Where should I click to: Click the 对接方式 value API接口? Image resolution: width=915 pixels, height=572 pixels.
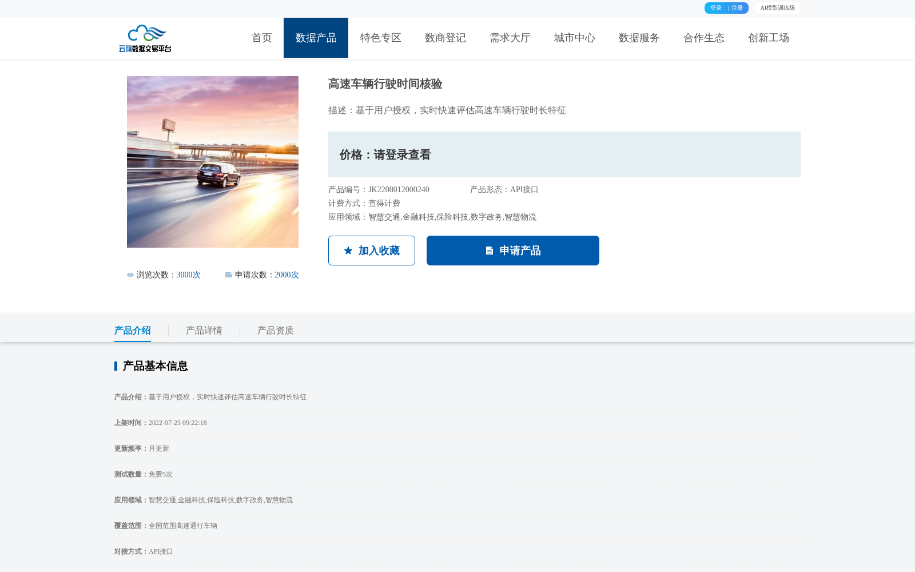coord(161,551)
